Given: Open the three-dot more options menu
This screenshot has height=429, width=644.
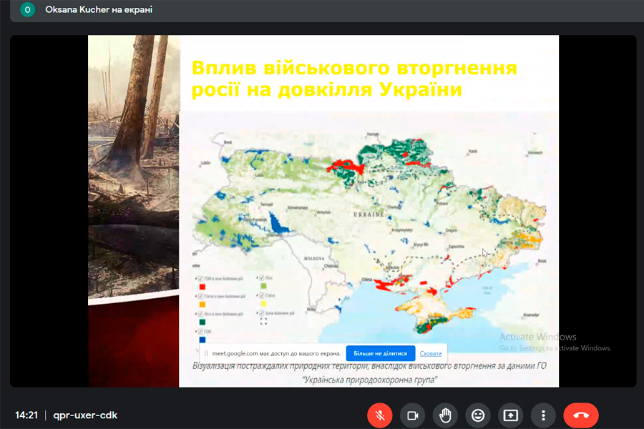Looking at the screenshot, I should pos(543,415).
